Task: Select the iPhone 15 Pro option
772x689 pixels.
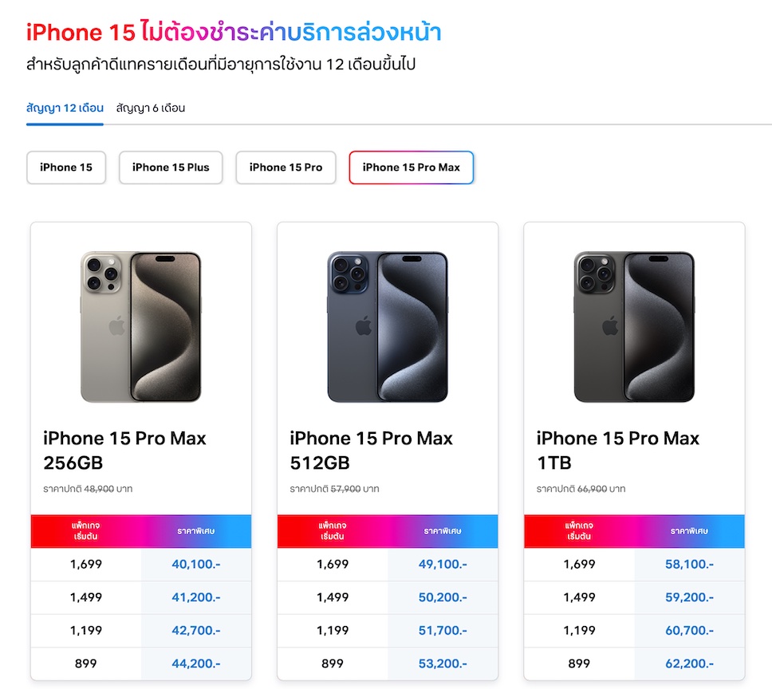Action: pos(286,167)
